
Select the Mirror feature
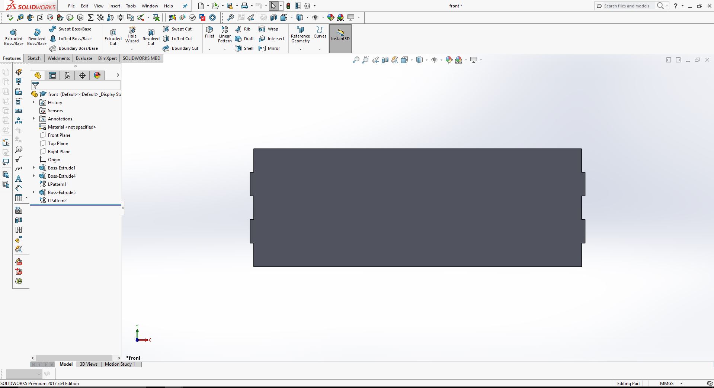pyautogui.click(x=269, y=48)
